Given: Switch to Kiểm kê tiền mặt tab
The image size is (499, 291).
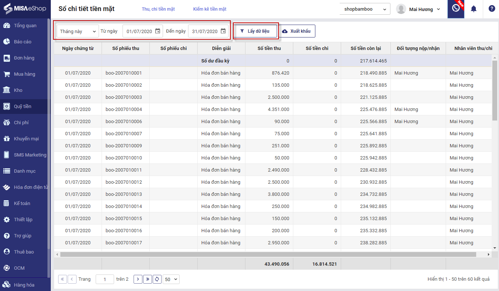Looking at the screenshot, I should pyautogui.click(x=210, y=9).
